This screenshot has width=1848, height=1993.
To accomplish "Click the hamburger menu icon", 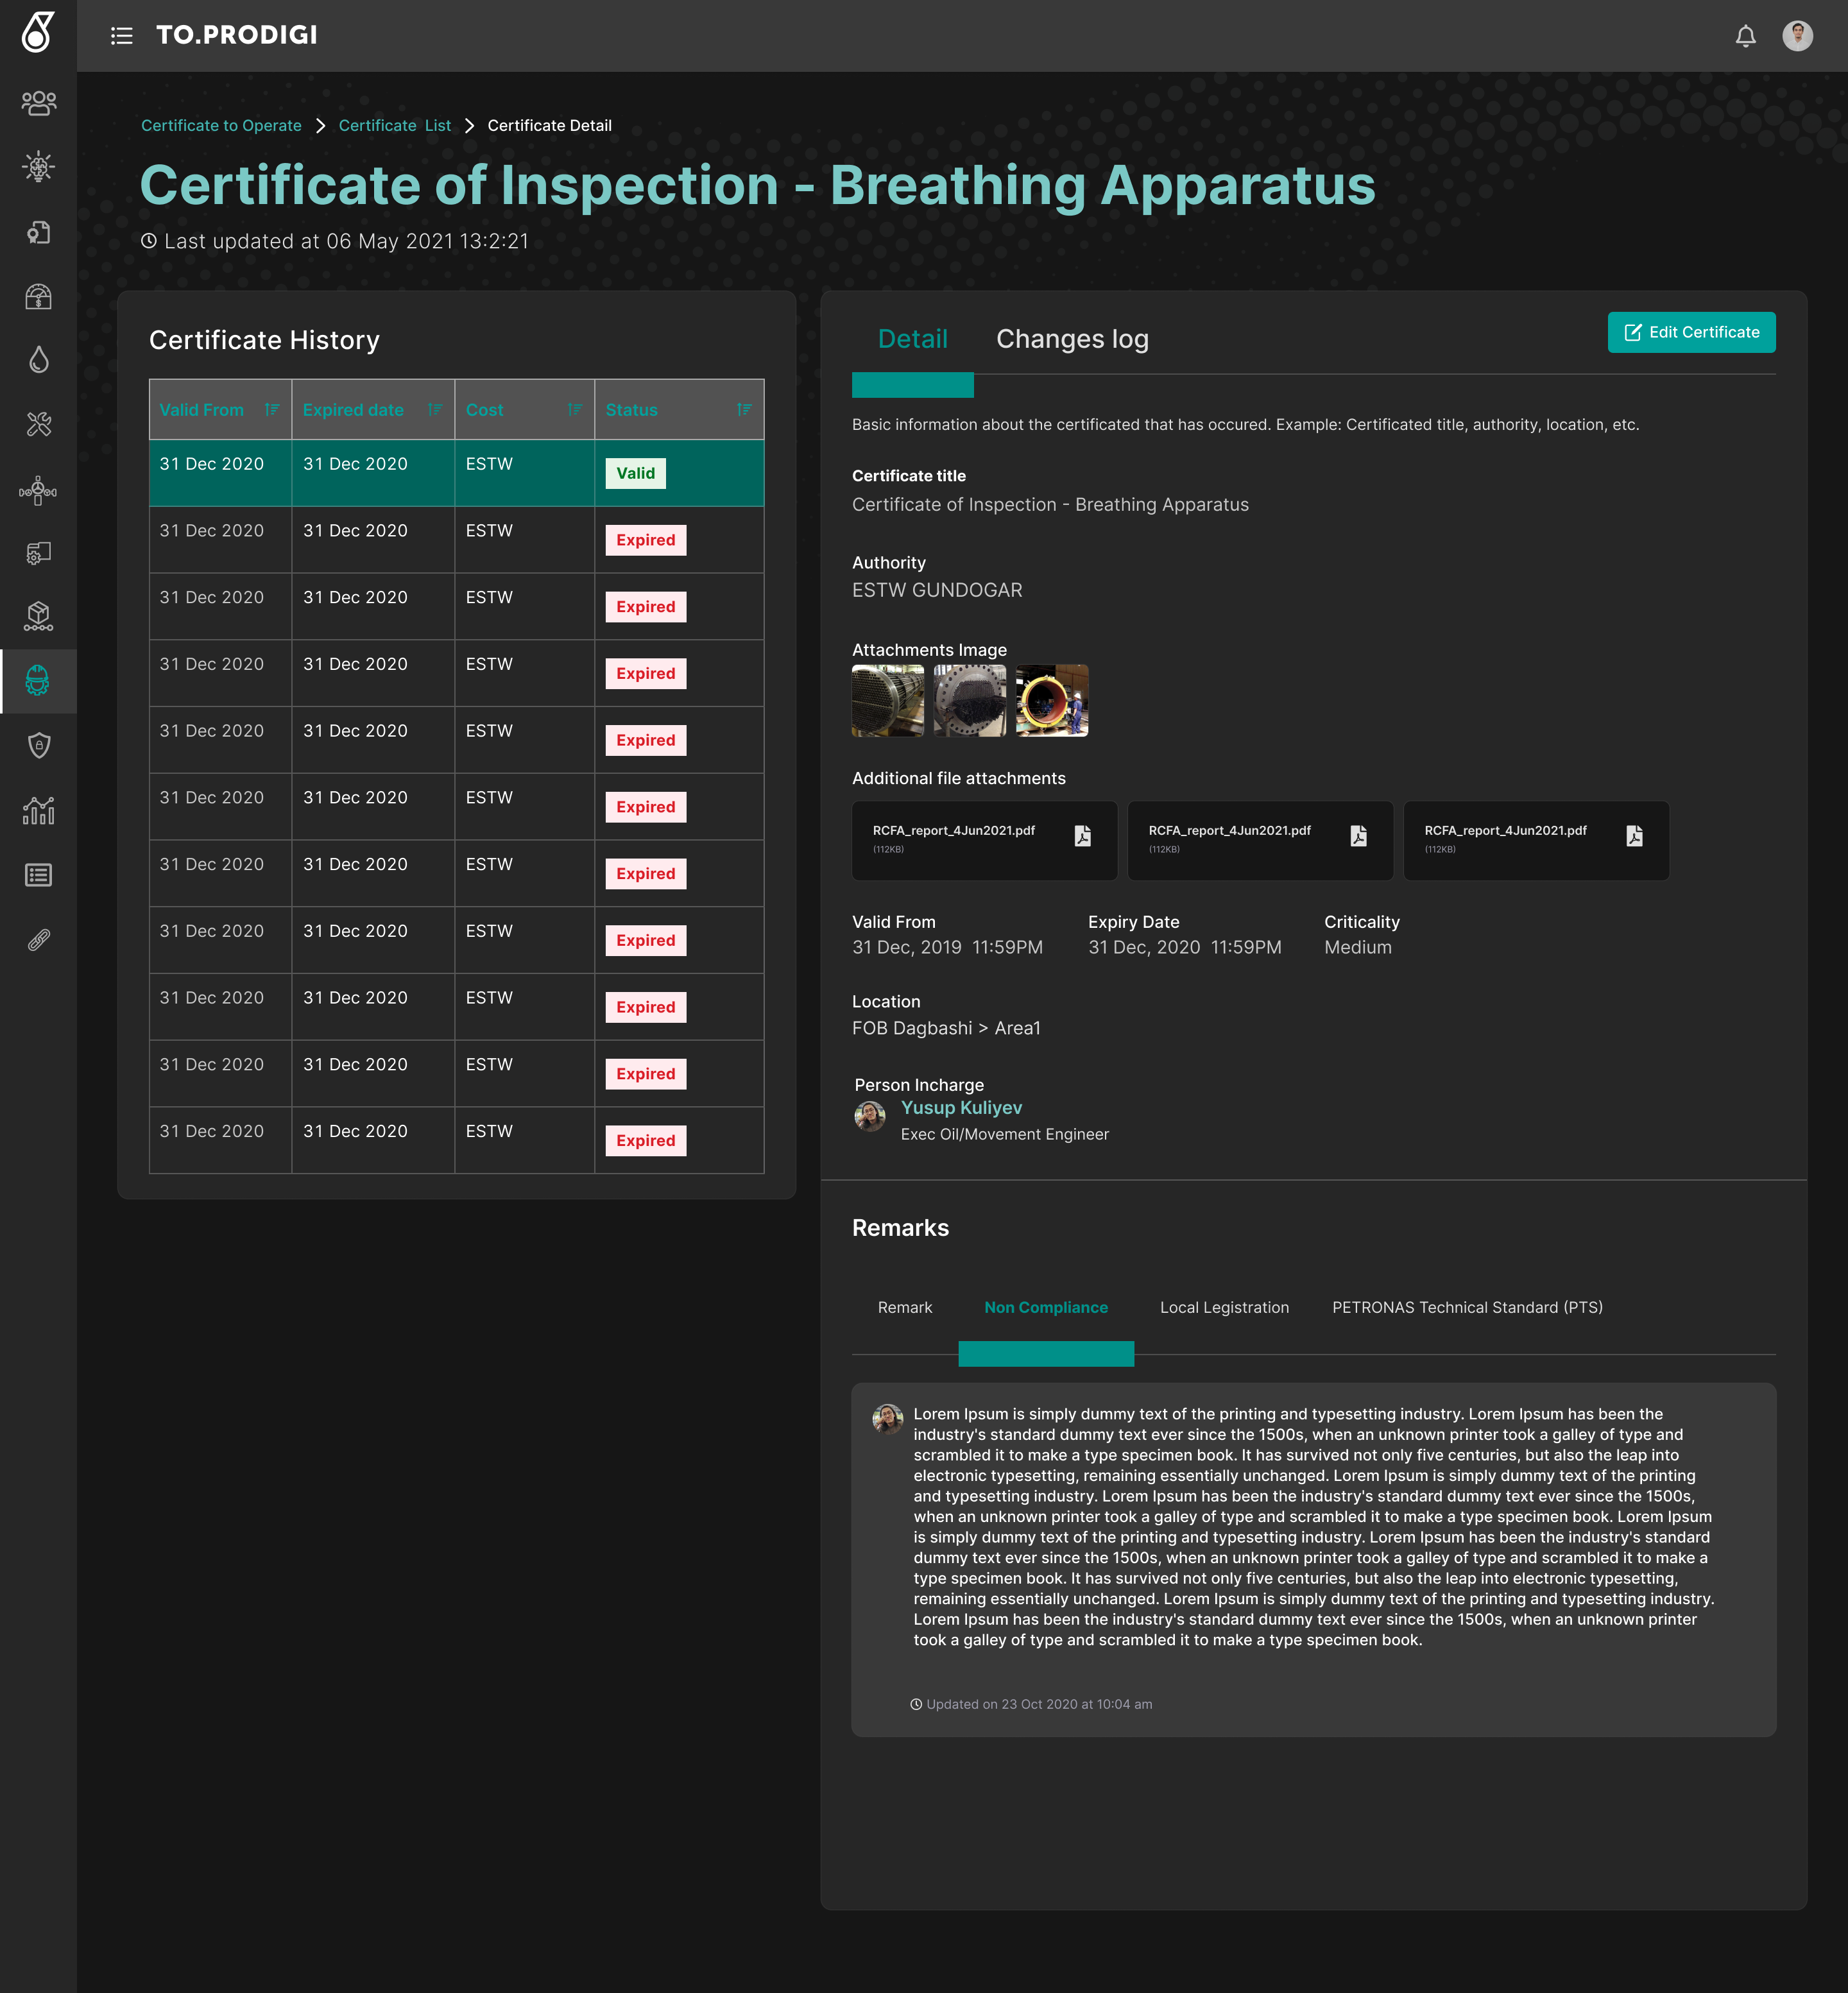I will (121, 36).
